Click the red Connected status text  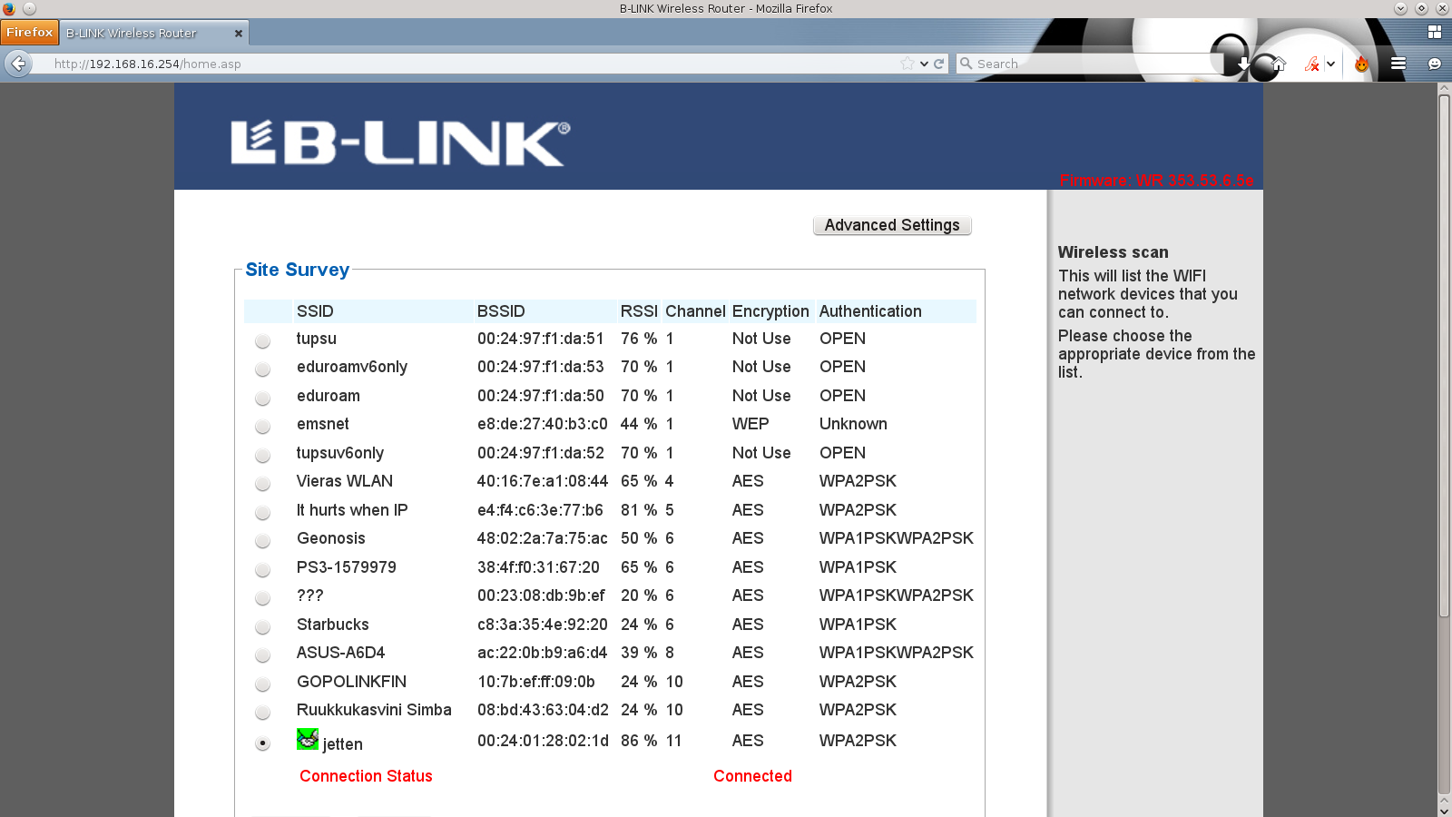tap(752, 776)
